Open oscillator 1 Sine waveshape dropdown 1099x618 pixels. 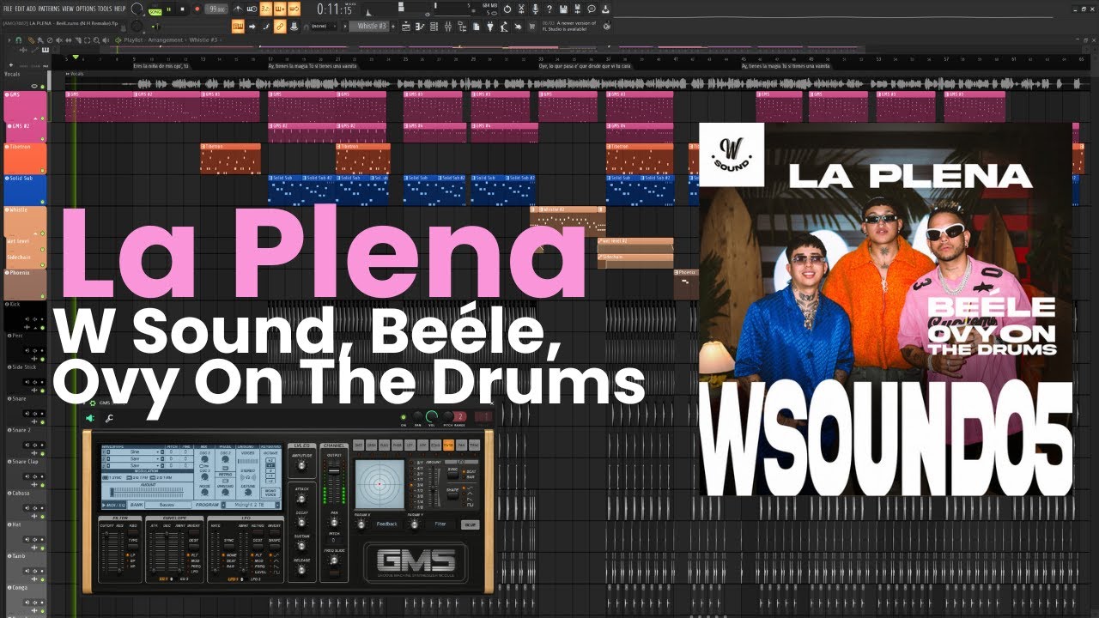135,451
